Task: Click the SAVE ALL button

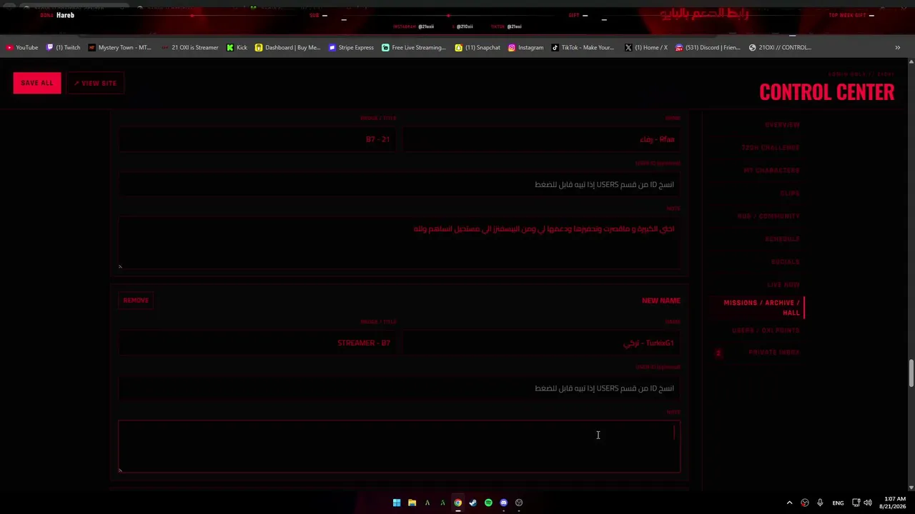Action: coord(37,83)
